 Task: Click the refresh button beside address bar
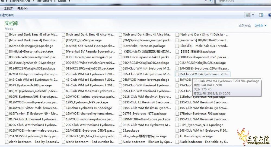coord(211,1)
